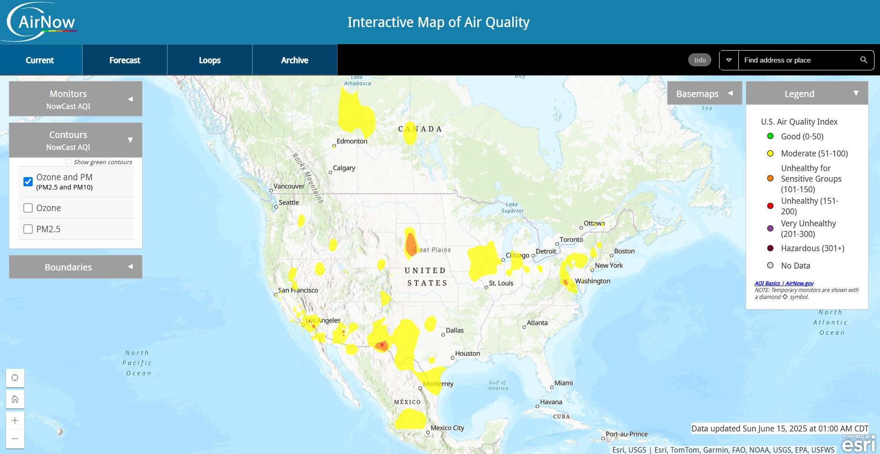880x454 pixels.
Task: Select the green Good (0-50) legend dot
Action: click(x=770, y=136)
